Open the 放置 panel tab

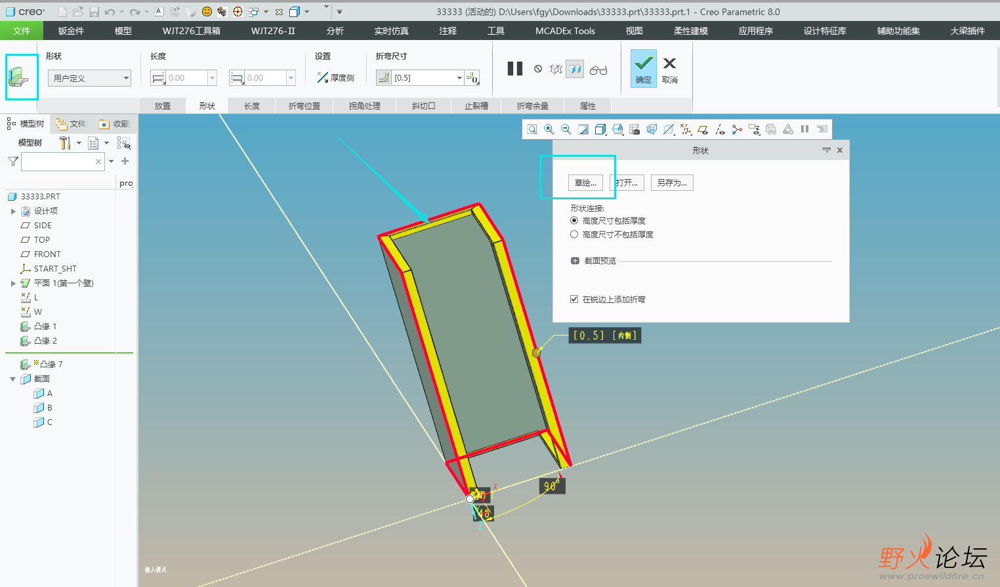163,106
